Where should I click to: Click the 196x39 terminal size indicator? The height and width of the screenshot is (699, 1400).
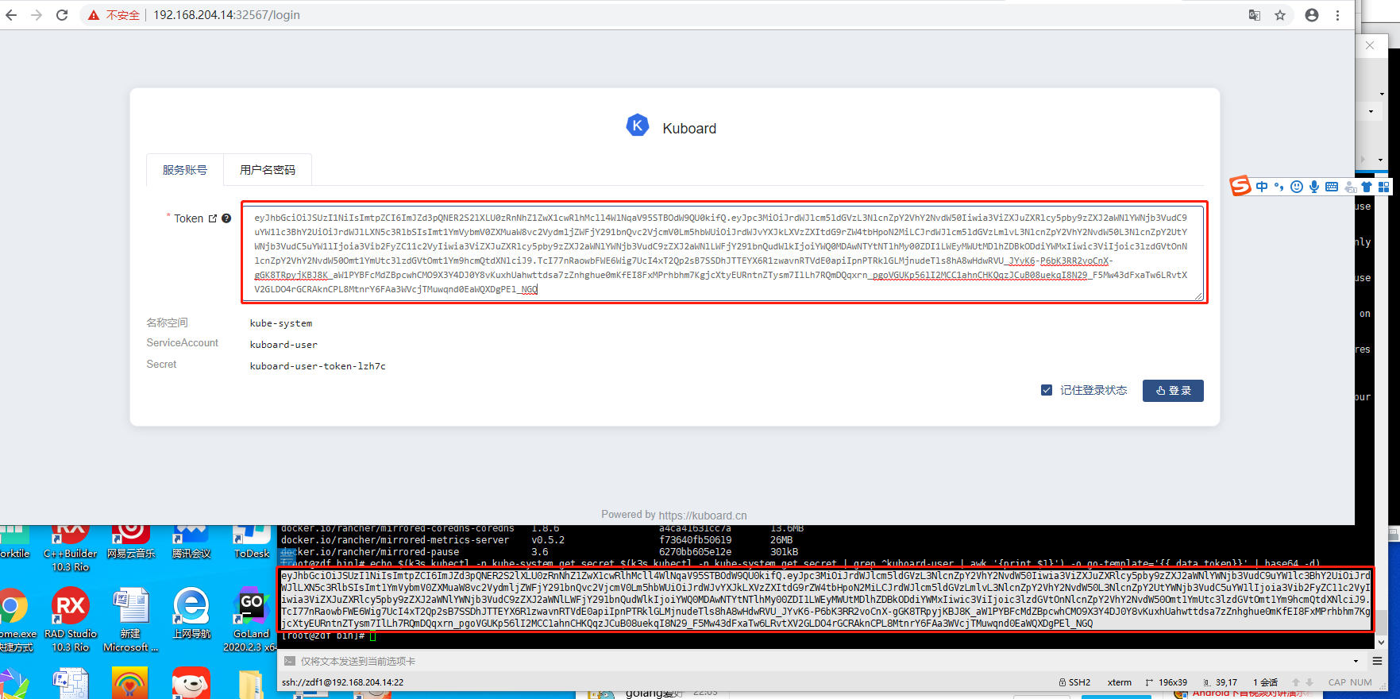tap(1166, 682)
